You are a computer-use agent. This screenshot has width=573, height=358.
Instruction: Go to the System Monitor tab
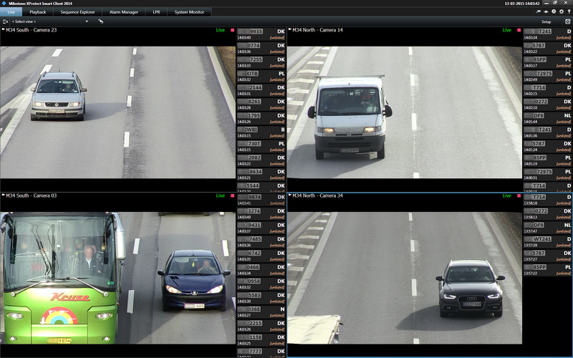[189, 12]
